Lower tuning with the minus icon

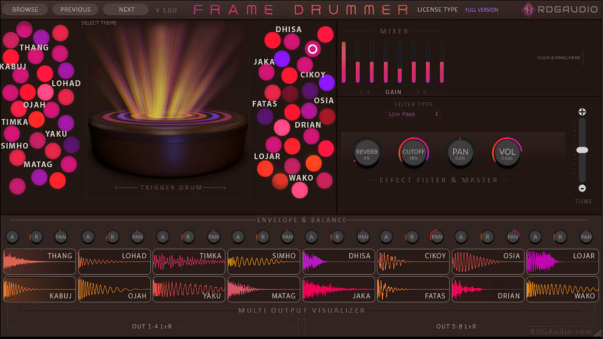[582, 188]
